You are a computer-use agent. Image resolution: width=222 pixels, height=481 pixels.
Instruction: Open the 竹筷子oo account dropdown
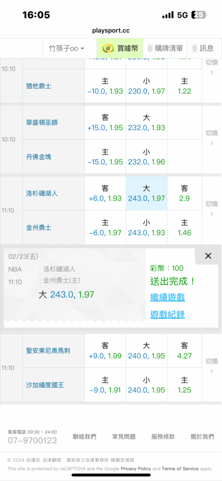pos(66,48)
